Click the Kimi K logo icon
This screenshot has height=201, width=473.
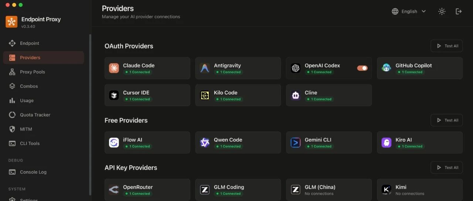click(387, 190)
